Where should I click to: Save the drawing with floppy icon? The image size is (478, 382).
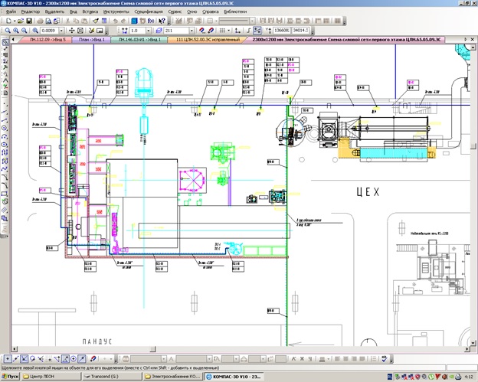[x=29, y=21]
